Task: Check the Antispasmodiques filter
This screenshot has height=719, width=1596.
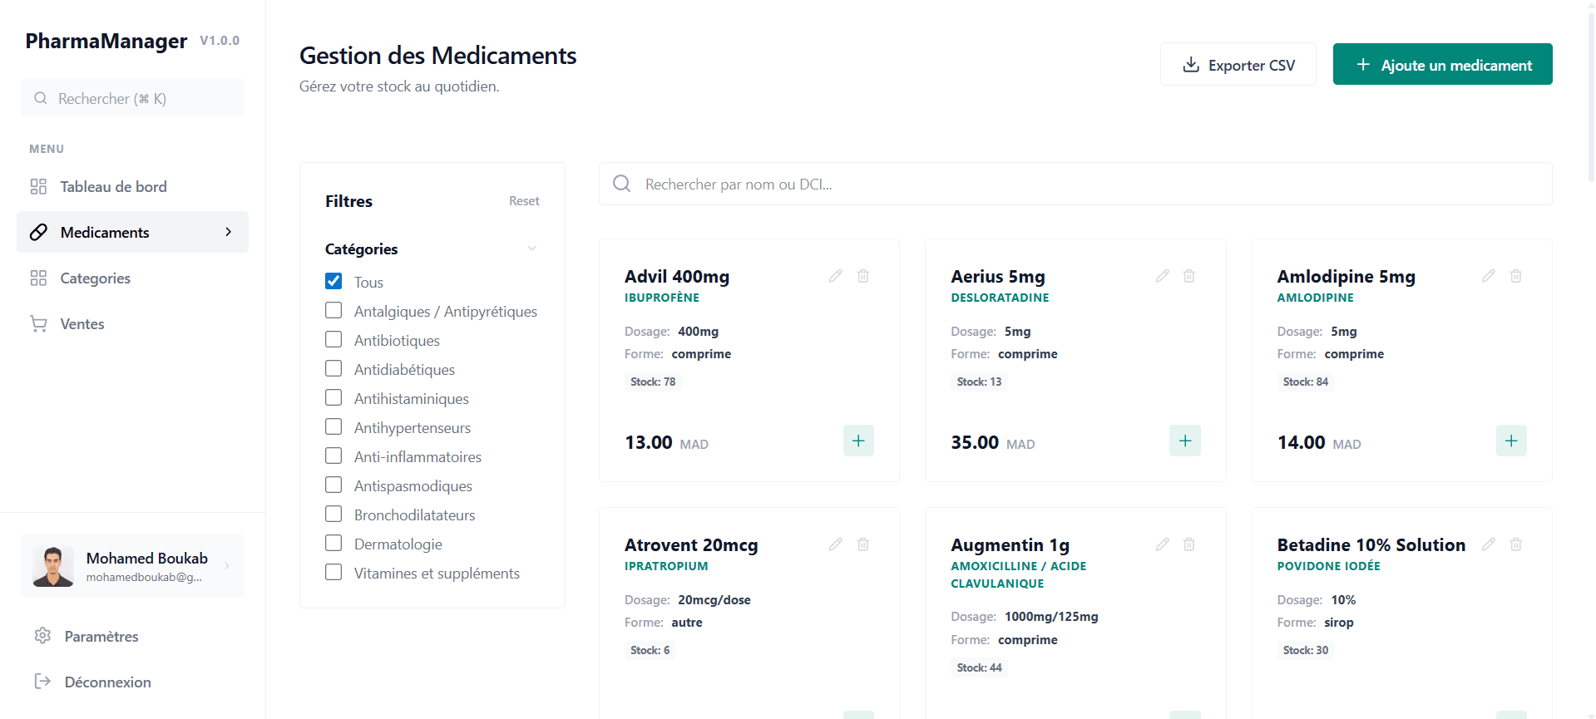Action: pos(334,485)
